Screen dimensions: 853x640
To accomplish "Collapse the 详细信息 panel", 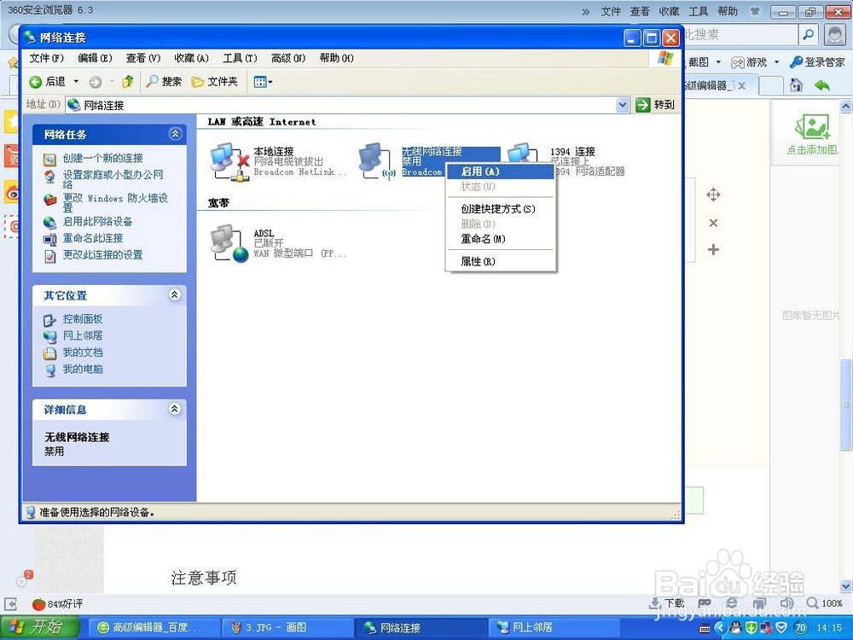I will pos(175,409).
